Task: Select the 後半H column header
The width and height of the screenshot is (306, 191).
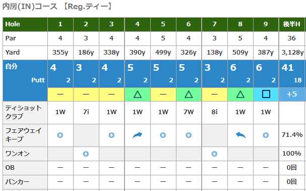Action: click(291, 24)
